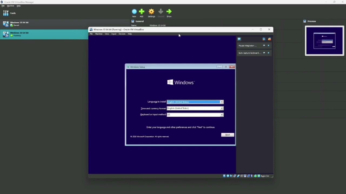
Task: Maximize the running VM window
Action: (261, 29)
